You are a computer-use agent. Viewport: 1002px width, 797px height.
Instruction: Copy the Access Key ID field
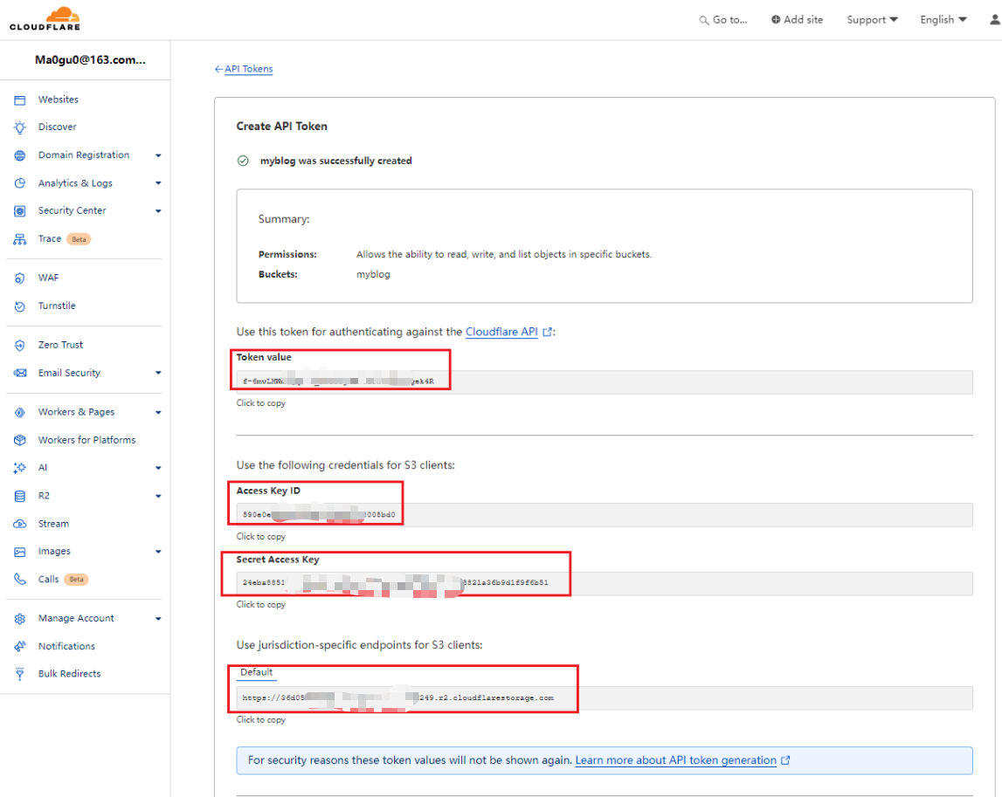(604, 515)
